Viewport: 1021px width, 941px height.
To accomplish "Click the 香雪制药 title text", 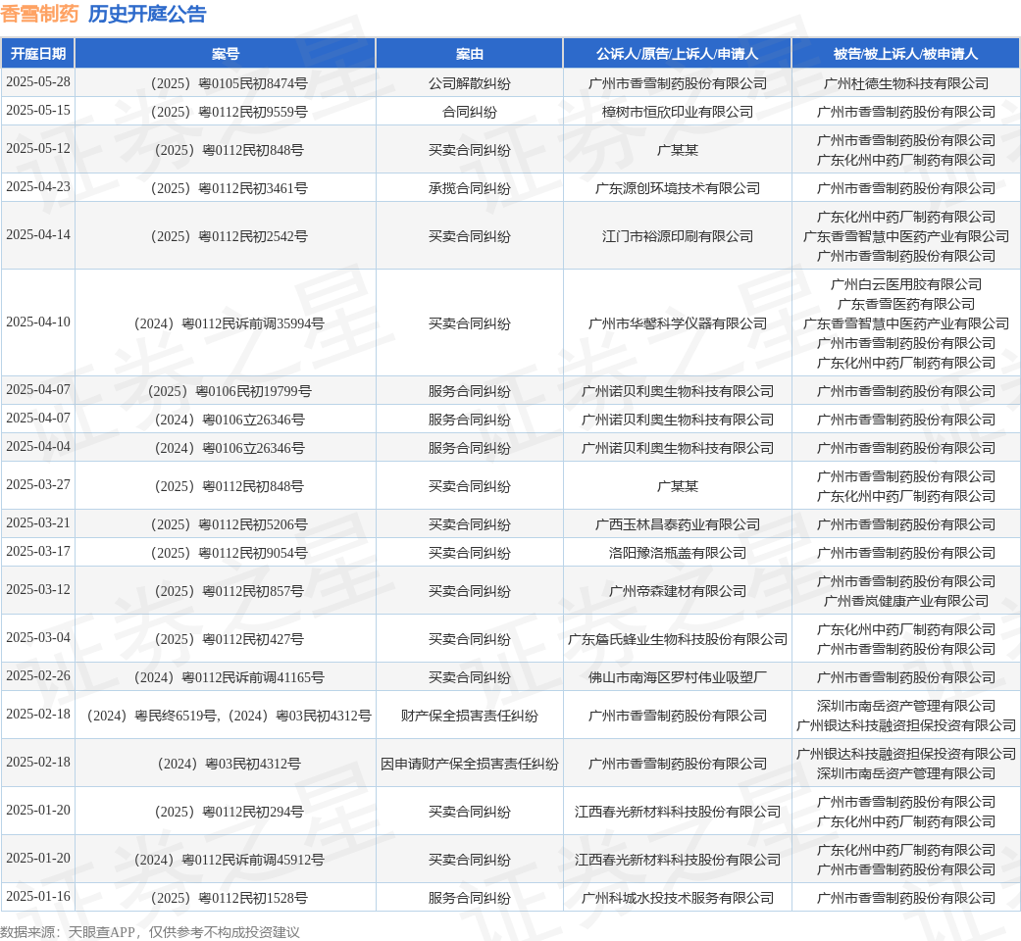I will [x=39, y=14].
